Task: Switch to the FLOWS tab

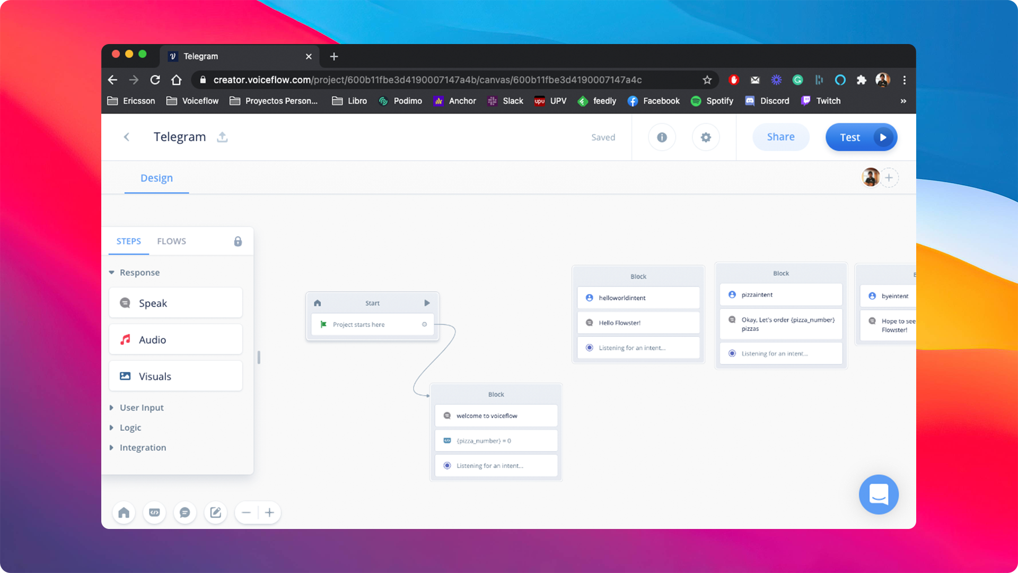Action: coord(171,241)
